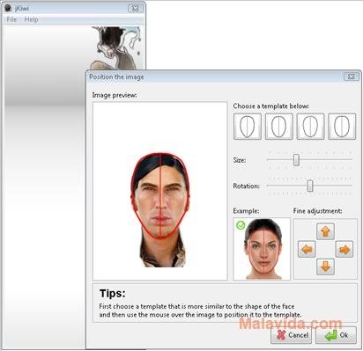This screenshot has width=363, height=351.
Task: Nudge the image left with the arrow
Action: (307, 250)
